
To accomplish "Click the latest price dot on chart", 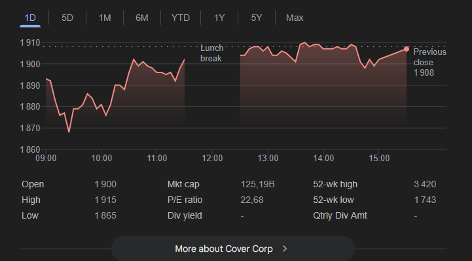I will coord(407,49).
